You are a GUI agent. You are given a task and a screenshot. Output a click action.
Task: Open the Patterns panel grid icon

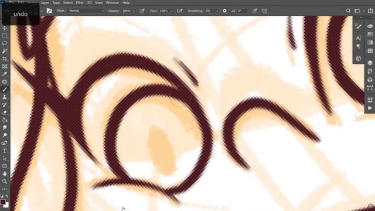coord(370,51)
